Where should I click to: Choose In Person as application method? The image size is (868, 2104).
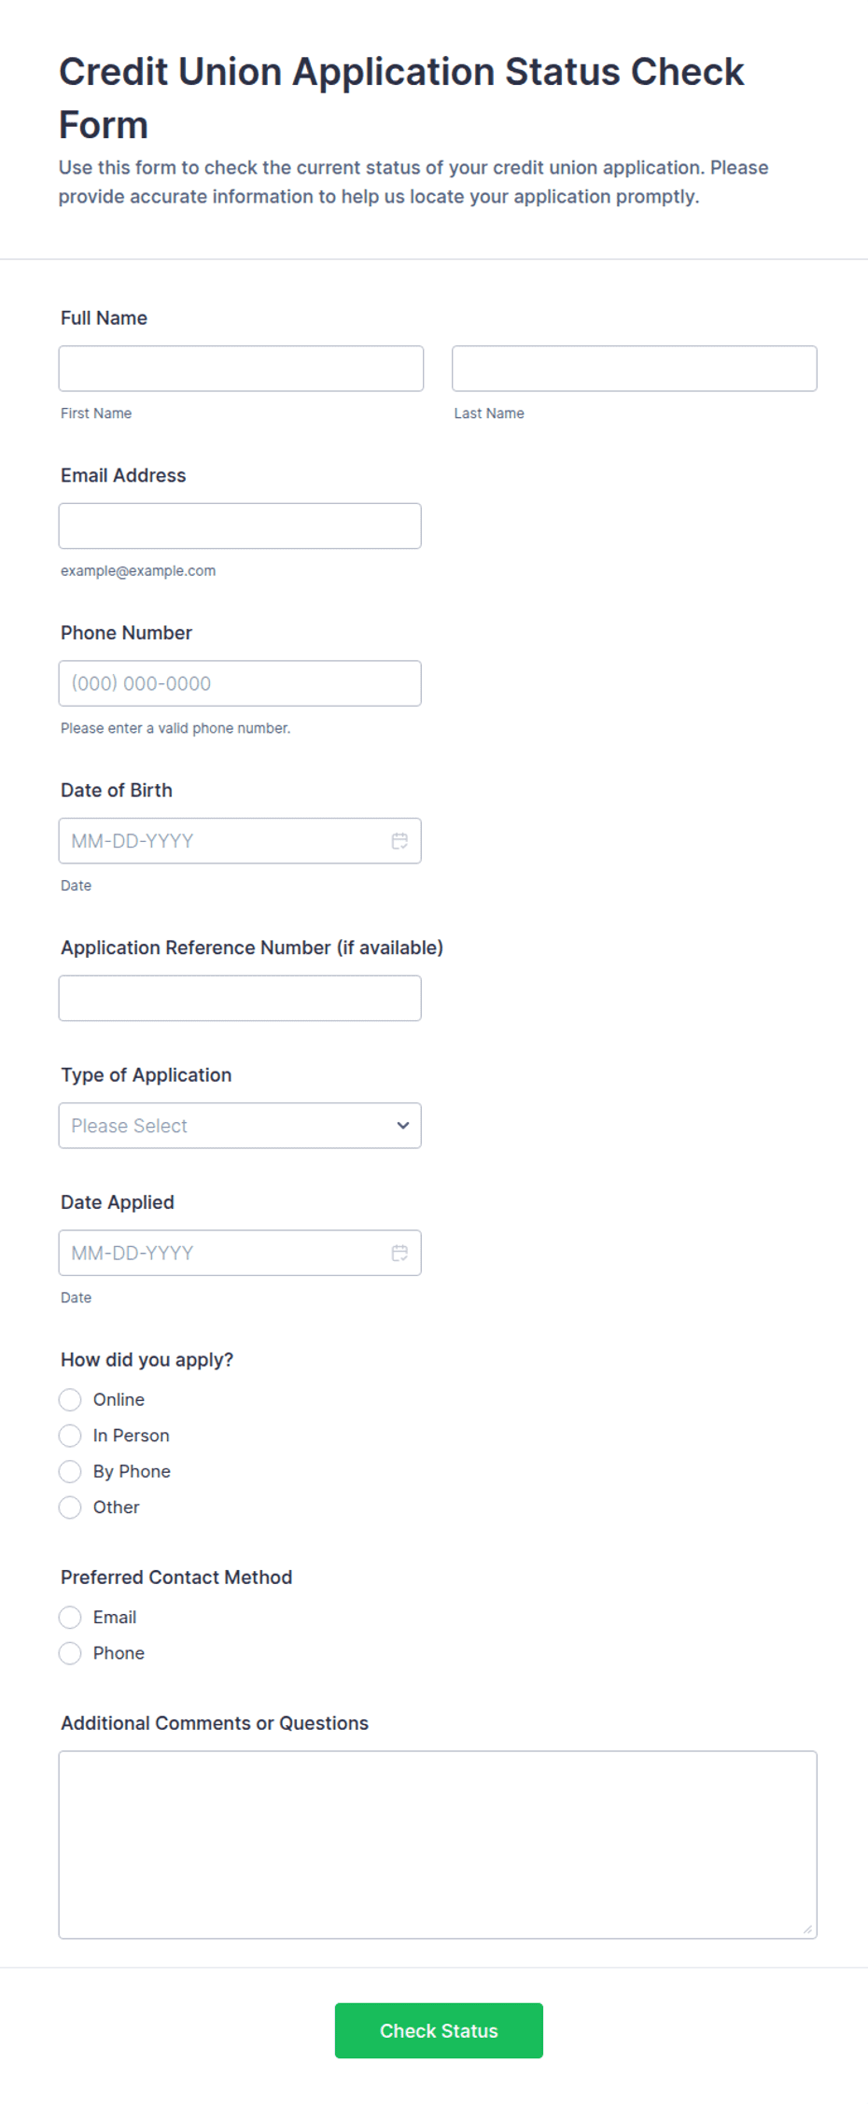(70, 1435)
